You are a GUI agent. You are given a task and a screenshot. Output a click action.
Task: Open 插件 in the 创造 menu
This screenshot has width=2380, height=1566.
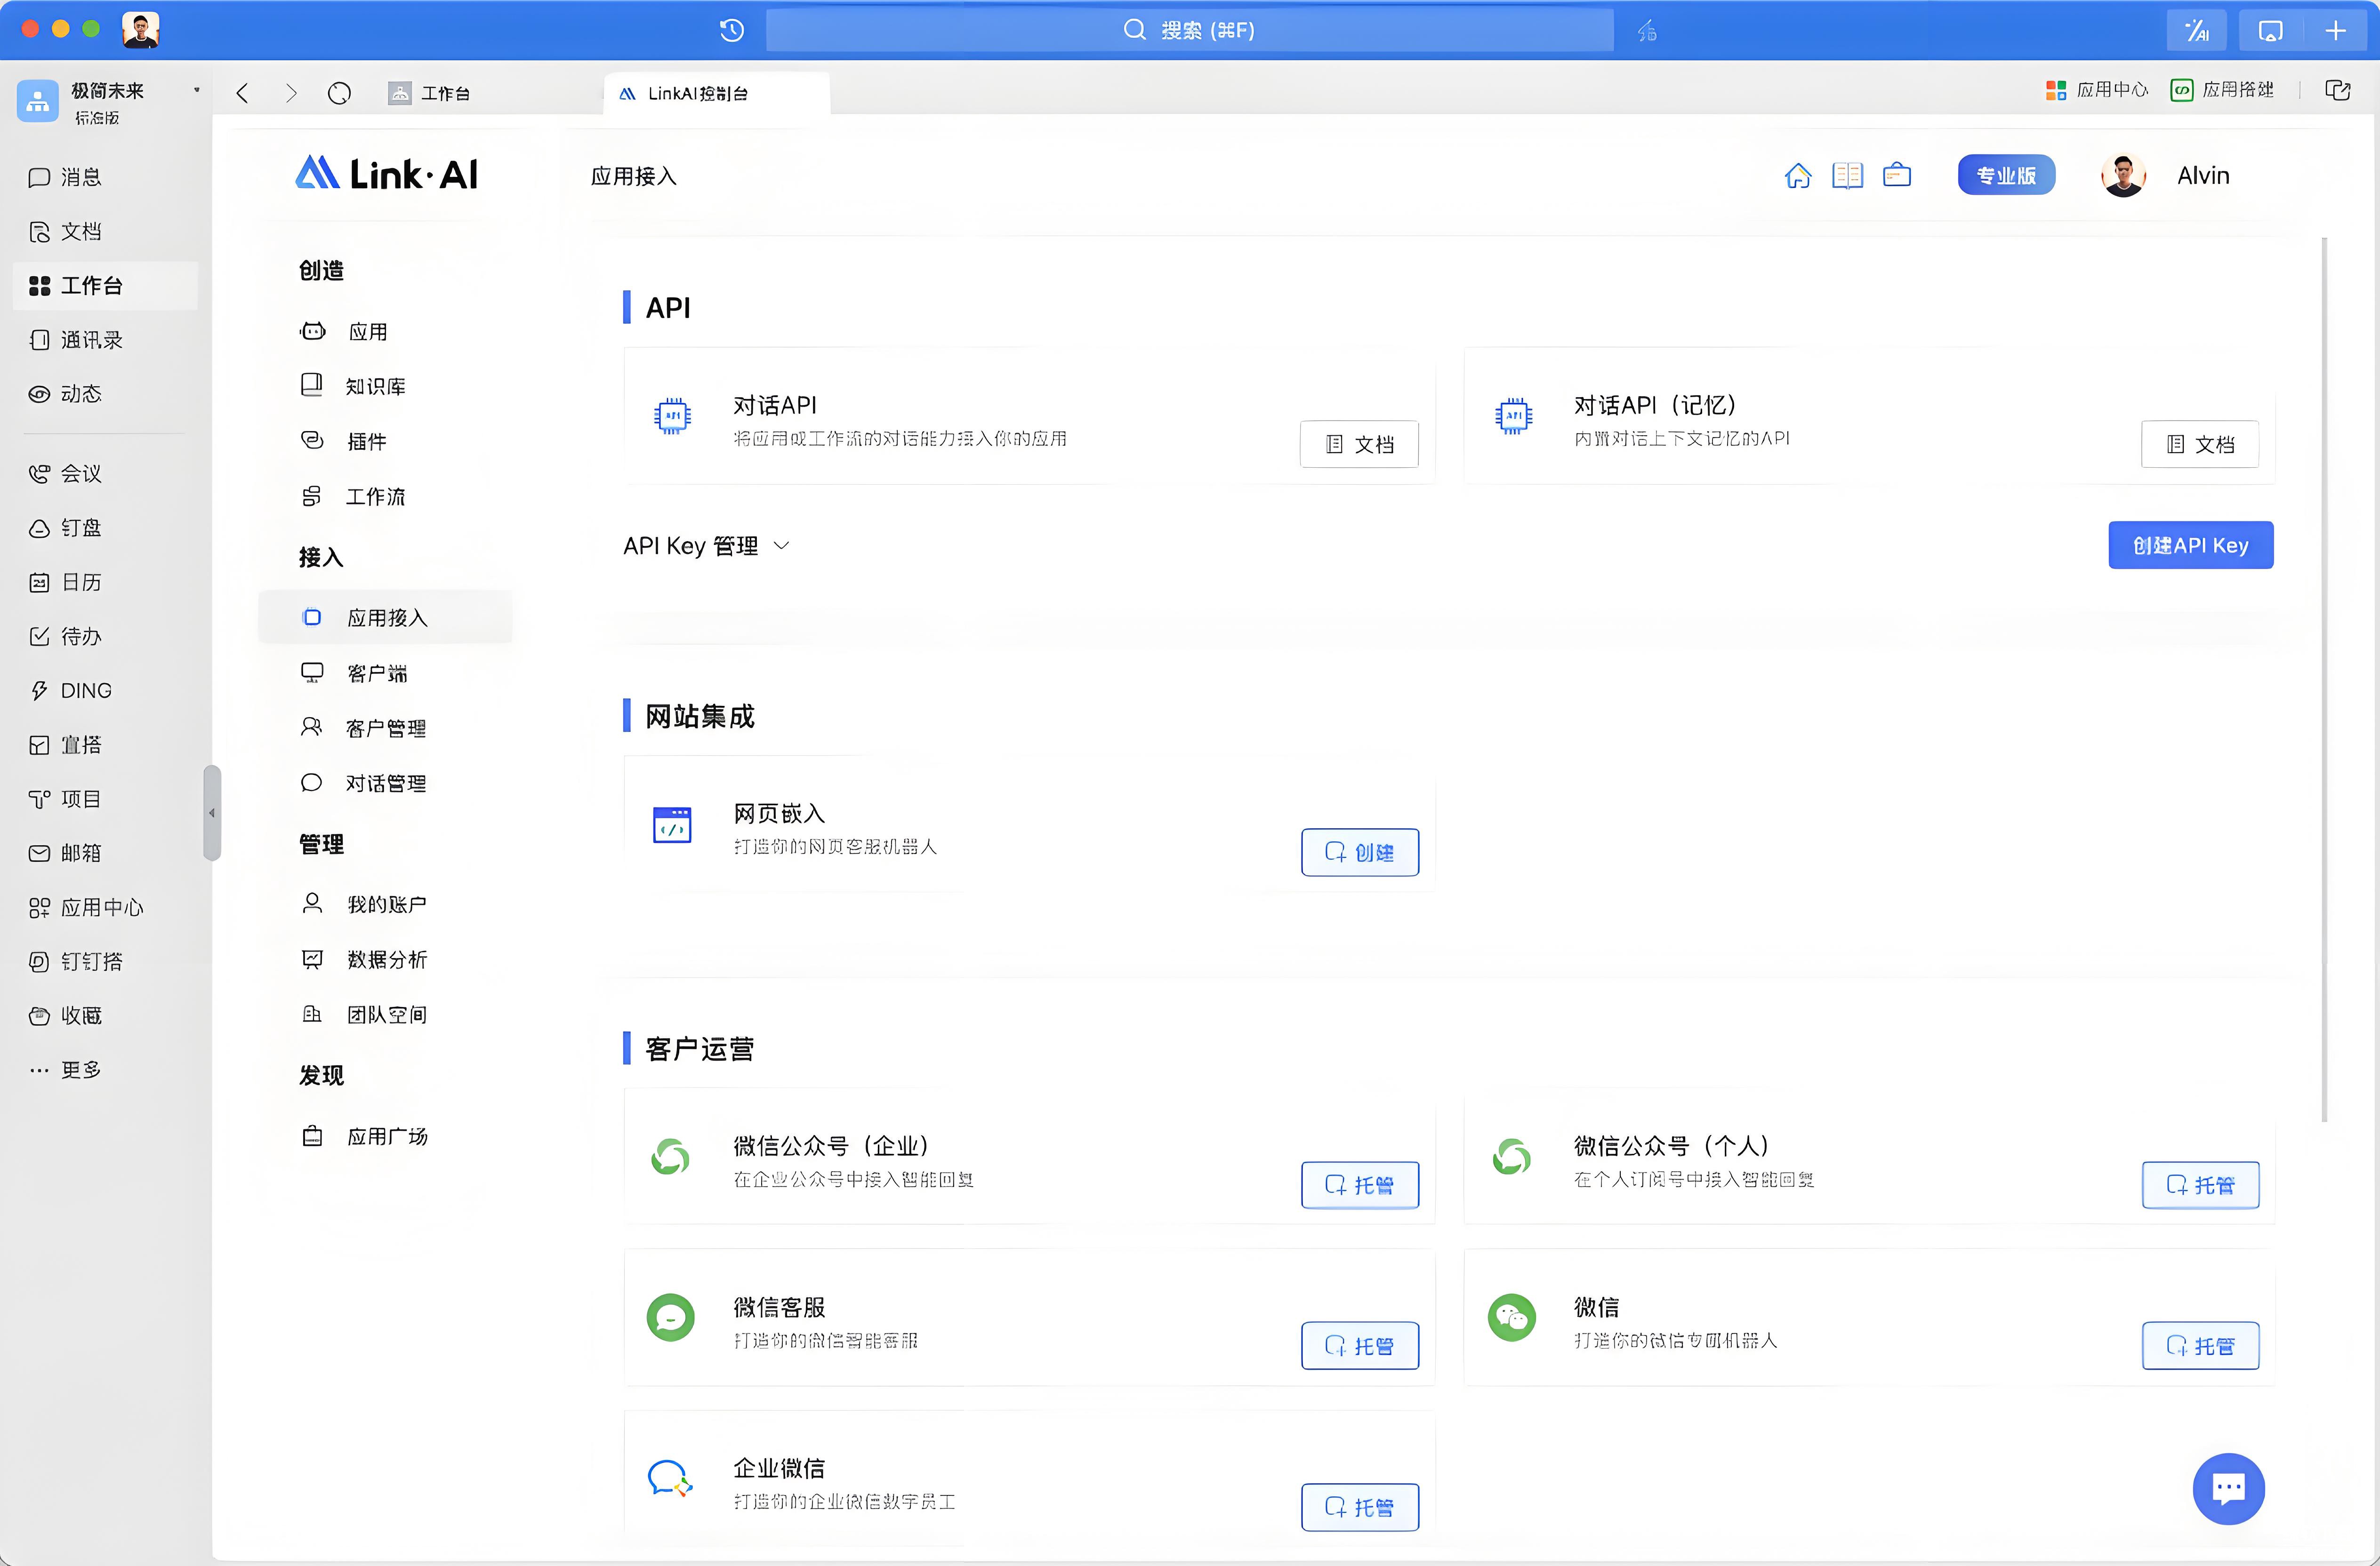pyautogui.click(x=344, y=441)
